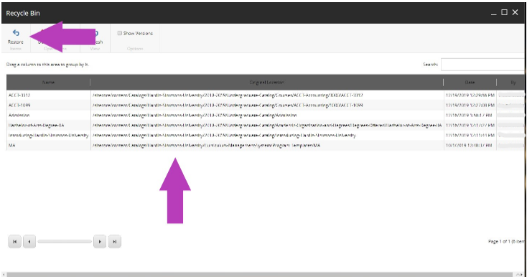Click the original location path of ACCT-3312

228,95
